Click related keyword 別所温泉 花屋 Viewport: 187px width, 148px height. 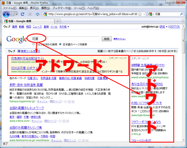[49, 78]
